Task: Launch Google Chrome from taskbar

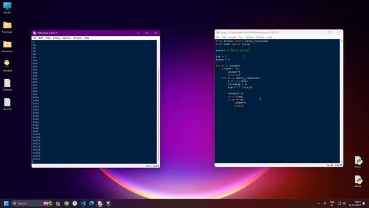Action: [x=66, y=203]
